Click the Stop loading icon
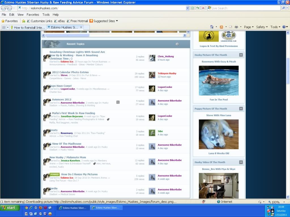 203,8
